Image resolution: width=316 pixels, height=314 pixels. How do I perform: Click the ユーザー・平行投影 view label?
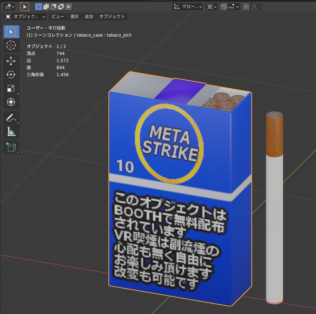pyautogui.click(x=46, y=28)
